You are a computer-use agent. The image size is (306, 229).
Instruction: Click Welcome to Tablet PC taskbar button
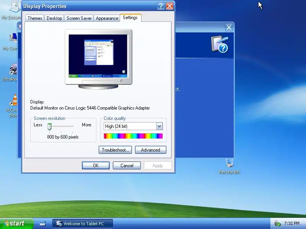point(83,223)
